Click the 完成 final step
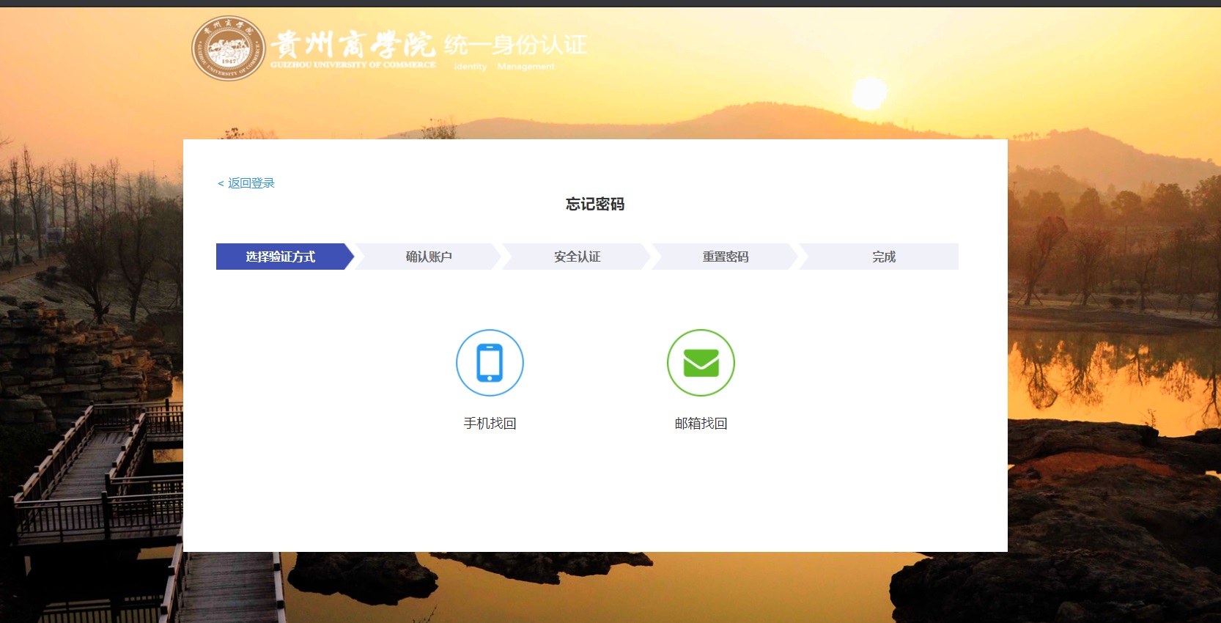 click(x=883, y=257)
